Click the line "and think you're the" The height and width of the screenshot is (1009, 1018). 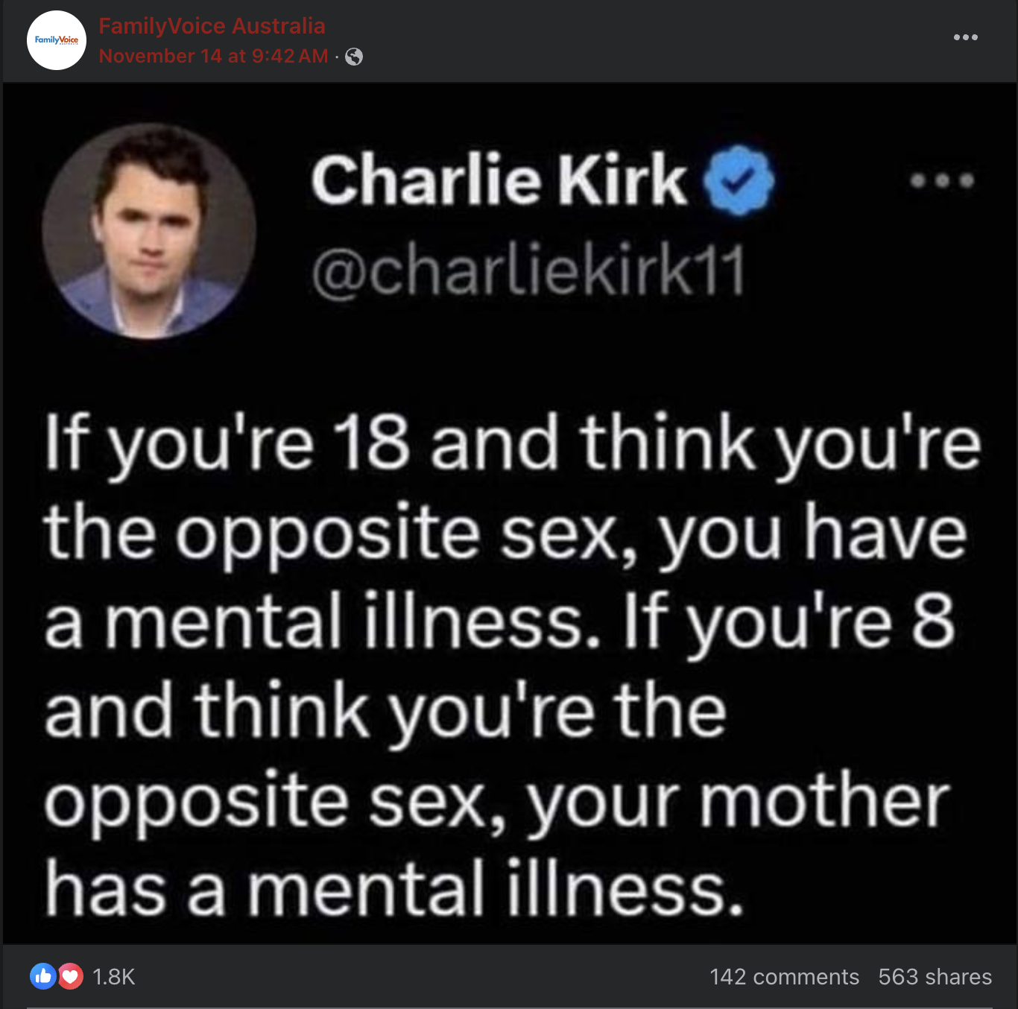[385, 711]
